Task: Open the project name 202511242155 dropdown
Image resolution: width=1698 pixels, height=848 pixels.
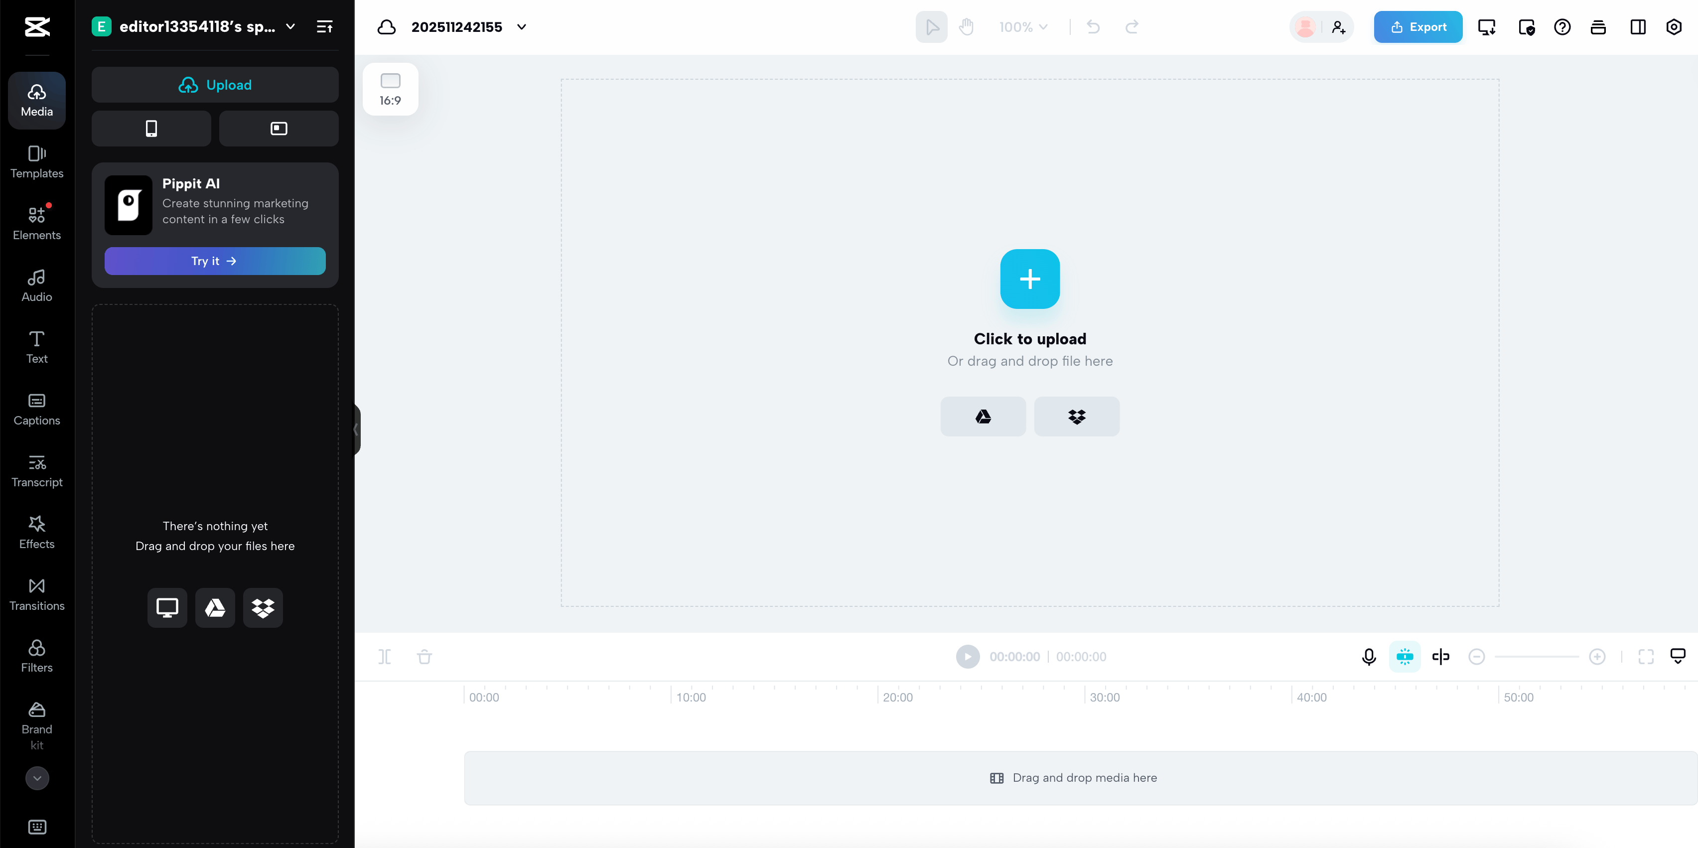Action: point(521,27)
